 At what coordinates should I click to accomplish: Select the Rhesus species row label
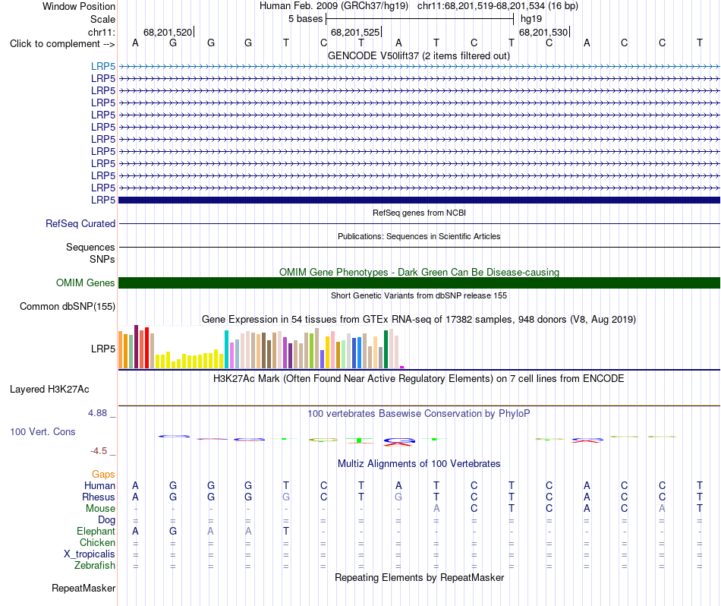(99, 497)
